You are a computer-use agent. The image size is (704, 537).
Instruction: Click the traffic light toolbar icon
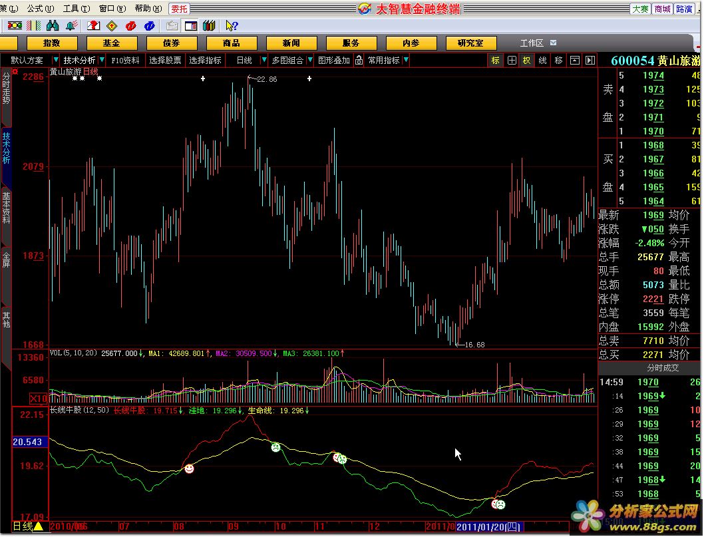15,25
